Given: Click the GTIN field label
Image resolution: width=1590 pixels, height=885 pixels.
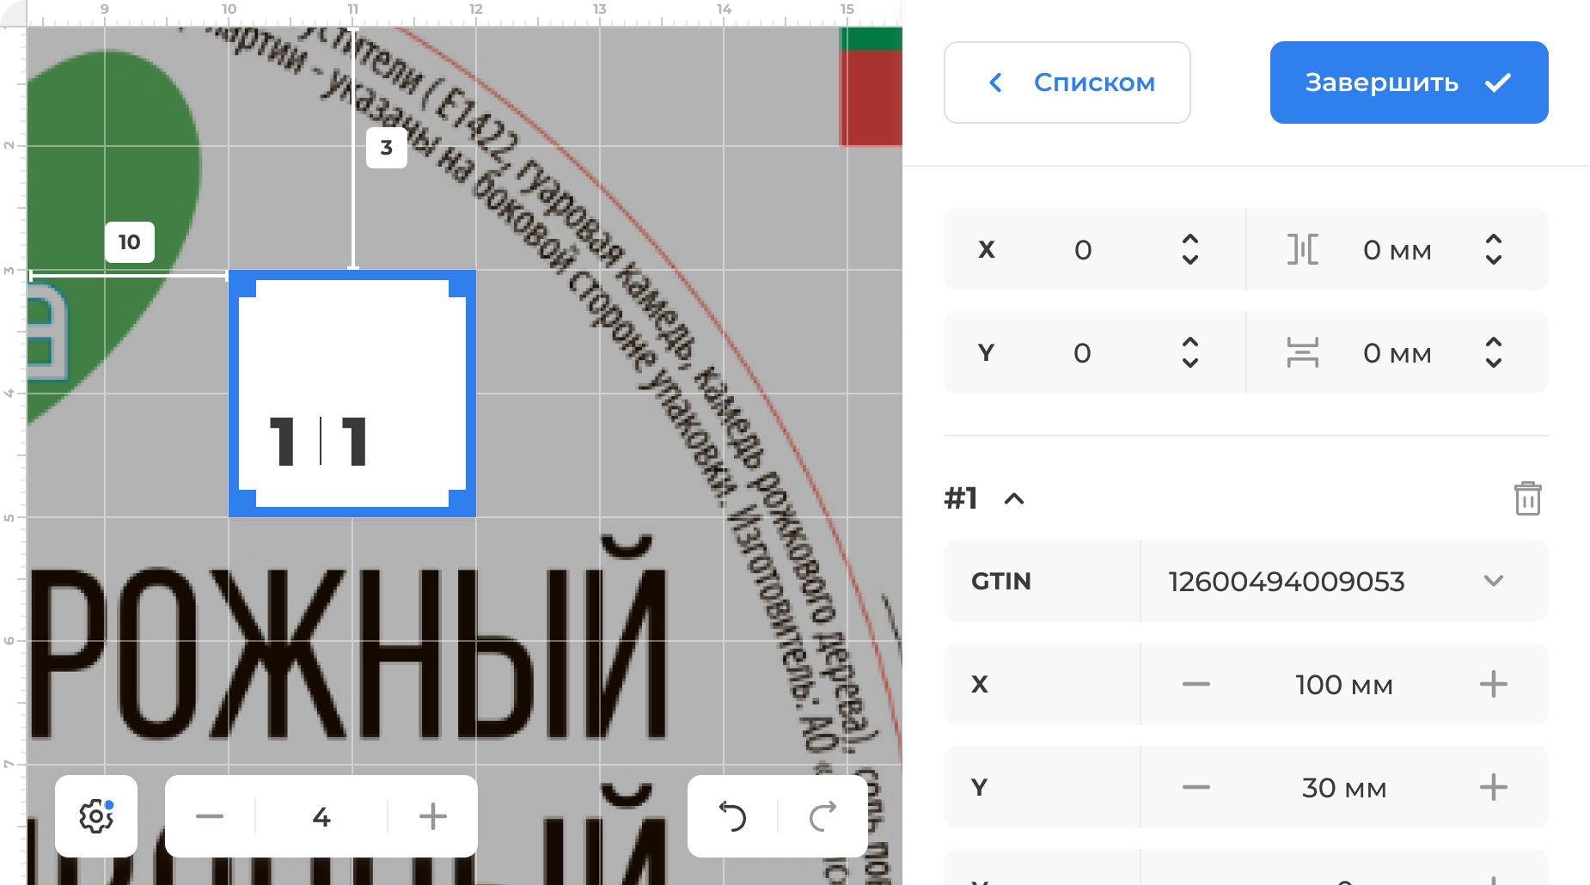Looking at the screenshot, I should pos(1001,581).
